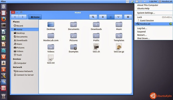Click the search magnifier button in toolbar

coord(93,17)
